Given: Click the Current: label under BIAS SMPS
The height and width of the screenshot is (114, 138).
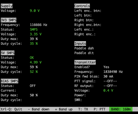Looking at the screenshot, I should click(9, 91).
